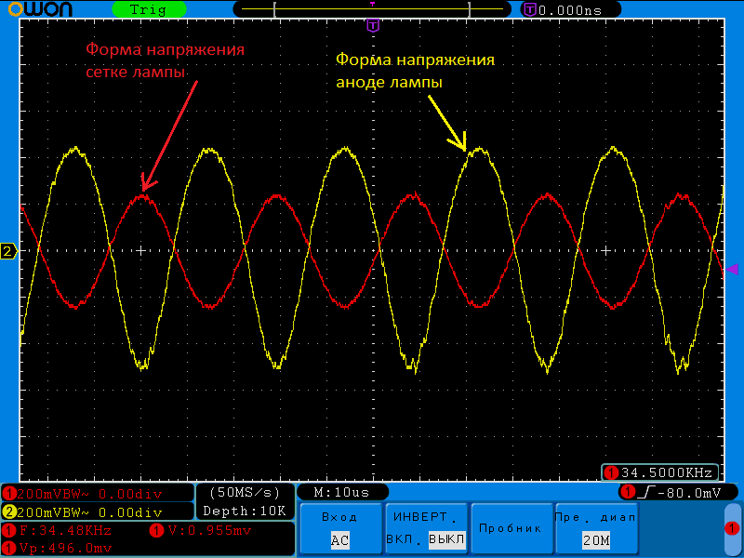Click the red channel 1 circle at the lower right corner

(x=732, y=528)
